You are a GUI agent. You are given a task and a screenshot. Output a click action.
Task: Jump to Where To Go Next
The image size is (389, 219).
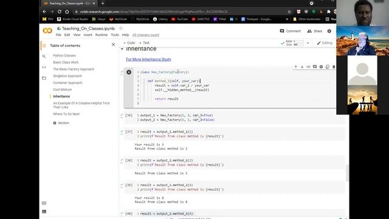pyautogui.click(x=66, y=114)
